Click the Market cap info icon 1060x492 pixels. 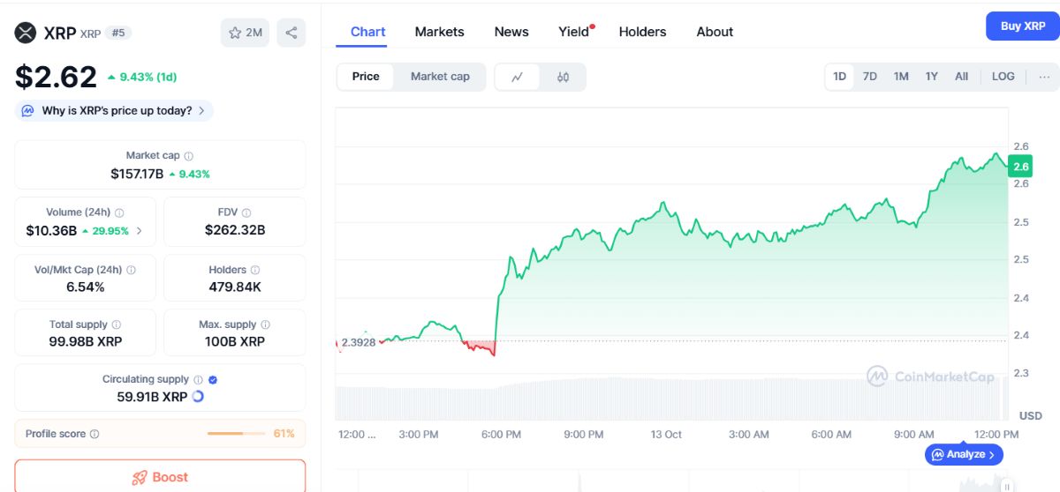189,156
